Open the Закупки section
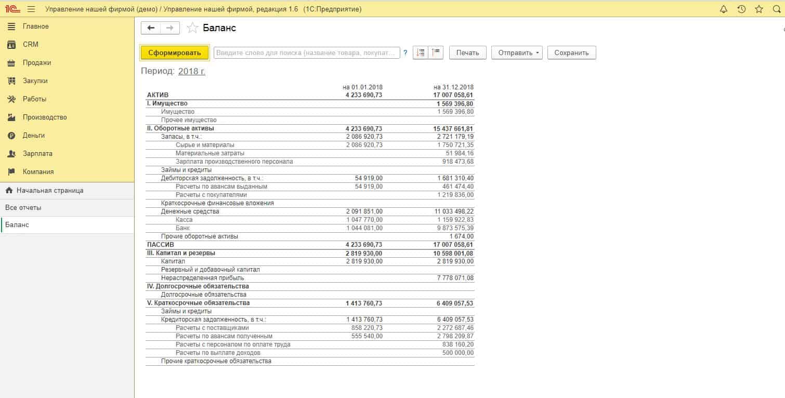Viewport: 785px width, 398px height. pos(35,81)
